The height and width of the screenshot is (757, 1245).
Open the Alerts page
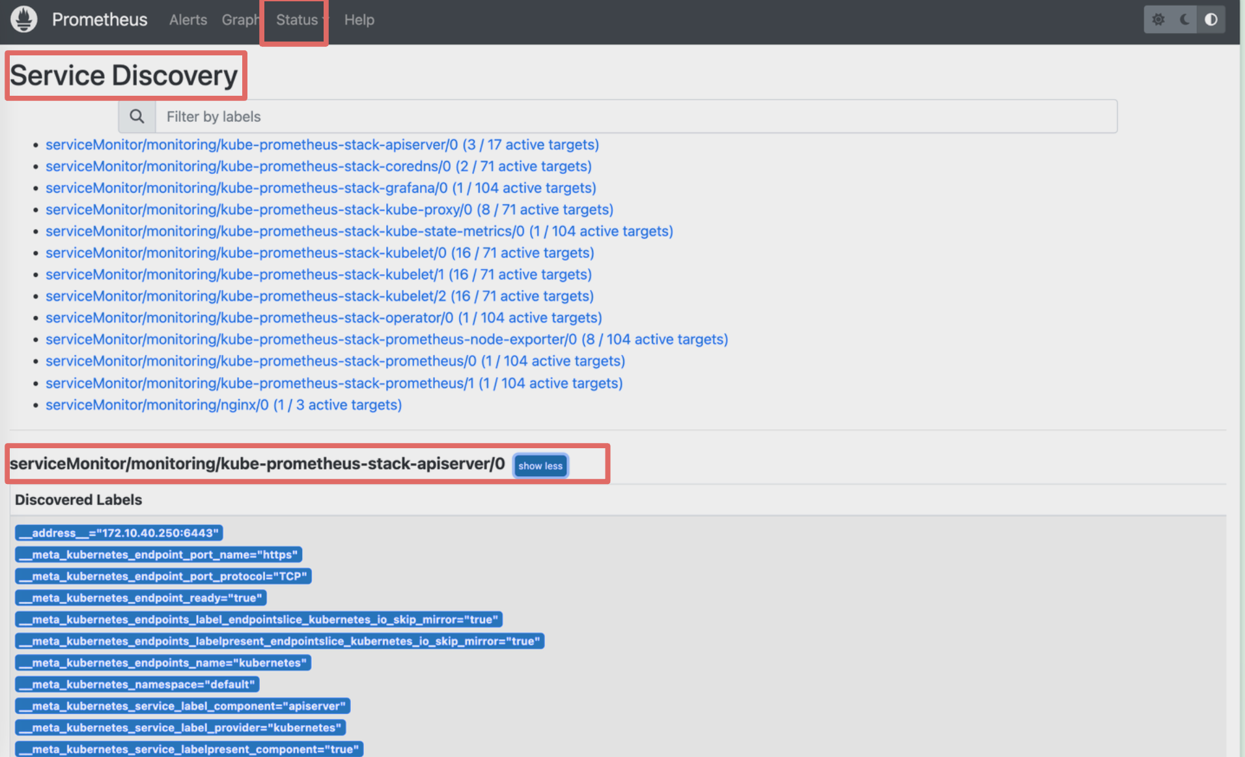tap(188, 20)
